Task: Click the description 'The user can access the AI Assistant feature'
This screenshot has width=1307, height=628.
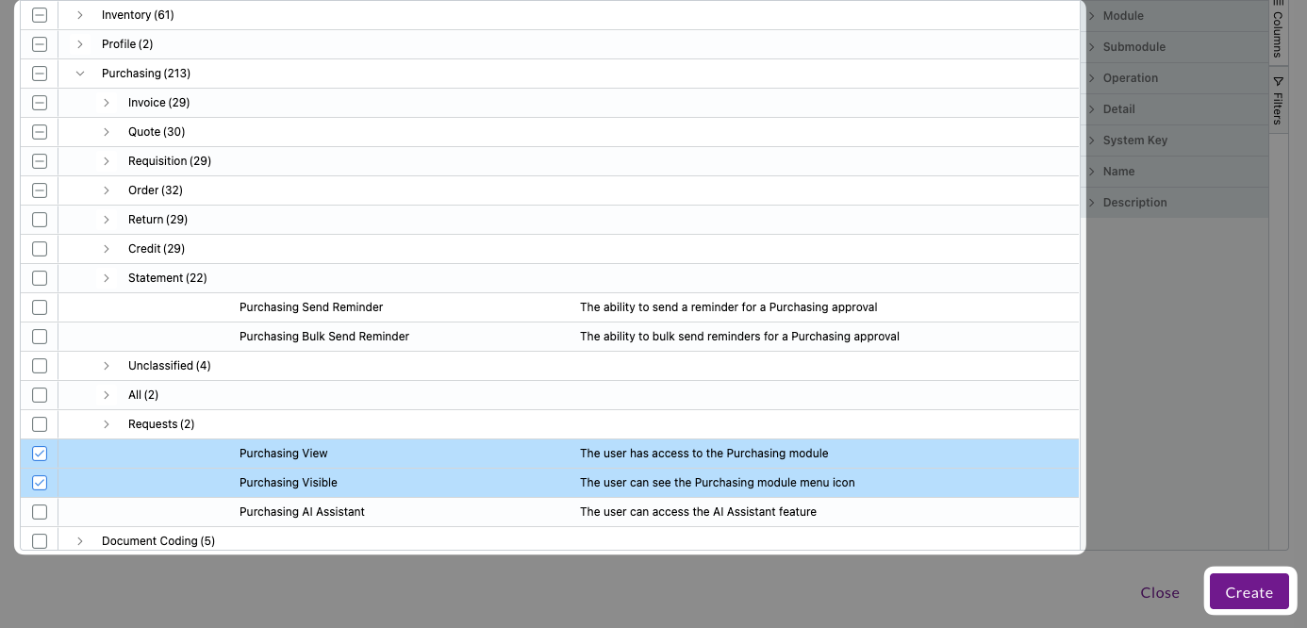Action: tap(698, 512)
